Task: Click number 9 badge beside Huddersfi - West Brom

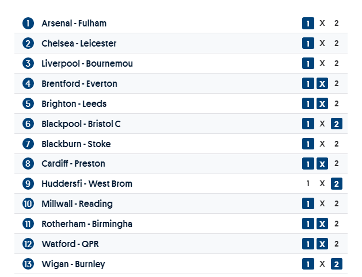Action: pos(28,184)
